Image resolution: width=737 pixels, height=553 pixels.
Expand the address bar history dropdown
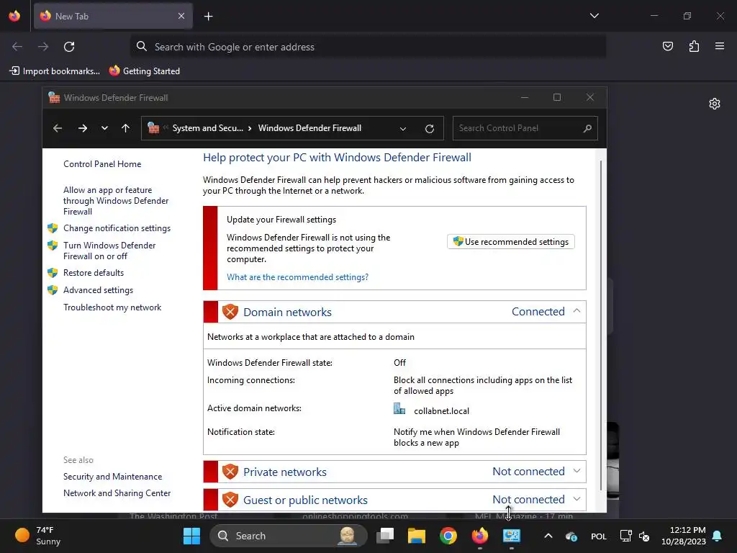pos(403,128)
